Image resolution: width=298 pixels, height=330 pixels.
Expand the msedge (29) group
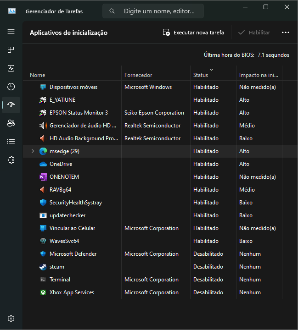pyautogui.click(x=33, y=151)
